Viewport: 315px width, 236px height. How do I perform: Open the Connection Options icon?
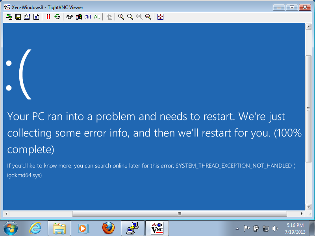27,17
